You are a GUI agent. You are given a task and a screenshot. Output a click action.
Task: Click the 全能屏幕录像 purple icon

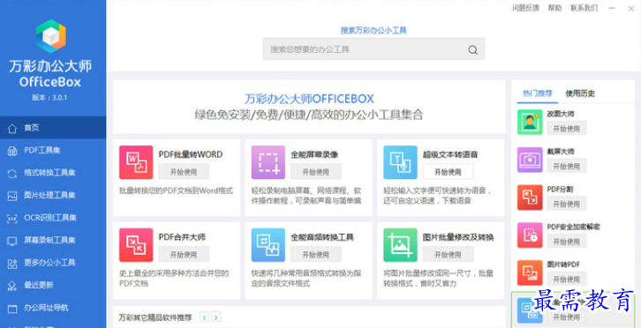268,162
